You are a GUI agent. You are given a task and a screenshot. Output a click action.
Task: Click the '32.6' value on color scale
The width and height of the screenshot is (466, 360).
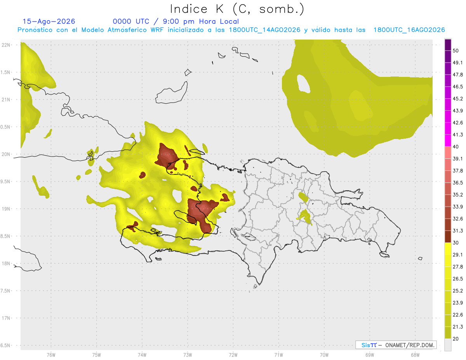[458, 219]
